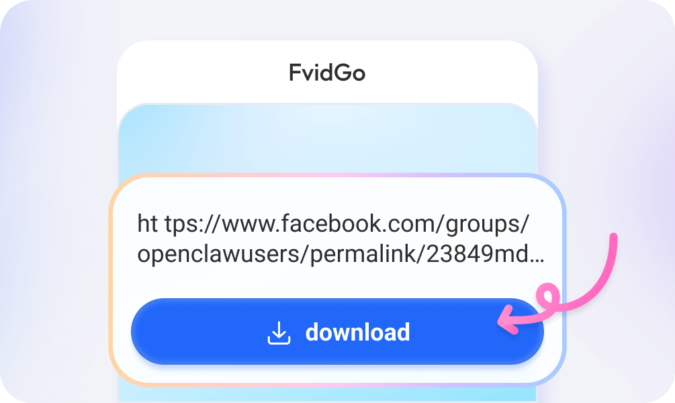The image size is (675, 403).
Task: Click the word "download" on the button
Action: tap(357, 332)
